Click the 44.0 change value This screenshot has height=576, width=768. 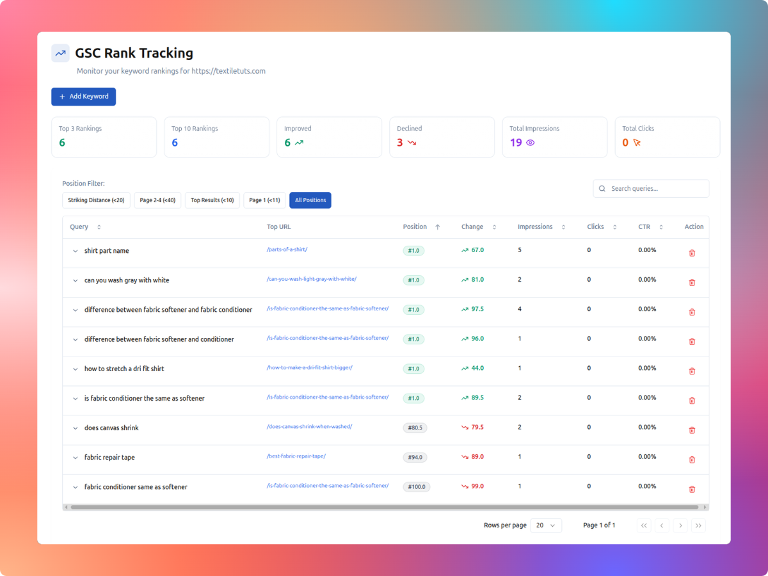(x=477, y=368)
